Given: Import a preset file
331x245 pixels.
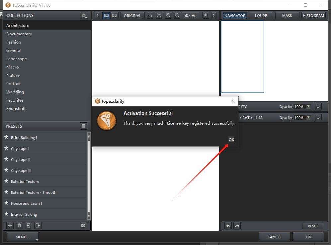Looking at the screenshot, I should [28, 225].
